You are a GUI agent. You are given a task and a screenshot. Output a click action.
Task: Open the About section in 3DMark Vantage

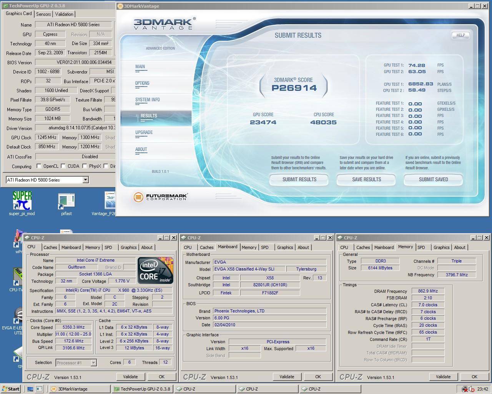(141, 149)
